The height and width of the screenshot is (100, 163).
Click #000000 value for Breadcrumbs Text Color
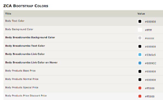coord(150,47)
